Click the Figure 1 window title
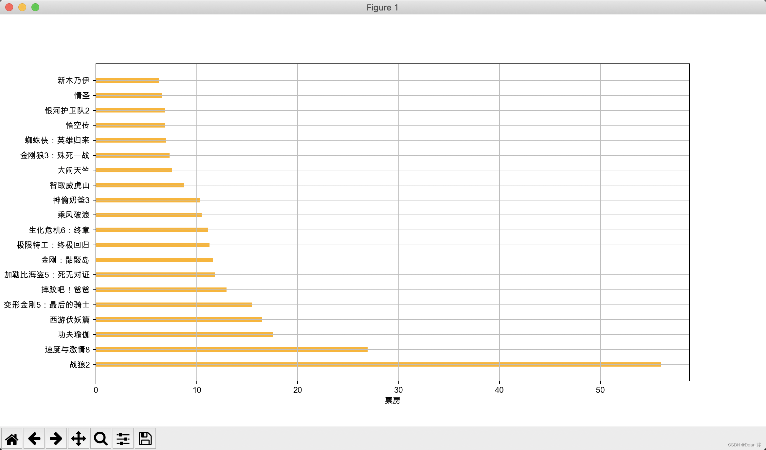Screen dimensions: 766x450 click(382, 7)
